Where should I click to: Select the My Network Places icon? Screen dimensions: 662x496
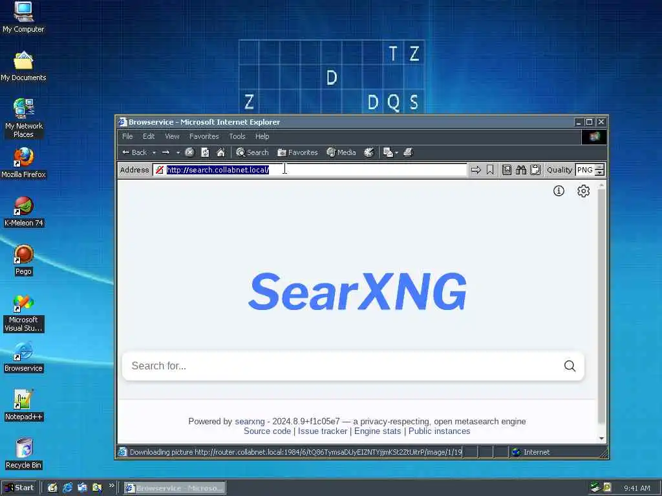[x=23, y=118]
